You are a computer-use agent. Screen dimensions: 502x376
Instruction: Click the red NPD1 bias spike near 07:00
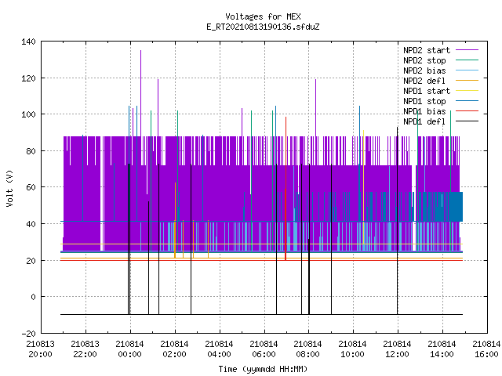(286, 189)
